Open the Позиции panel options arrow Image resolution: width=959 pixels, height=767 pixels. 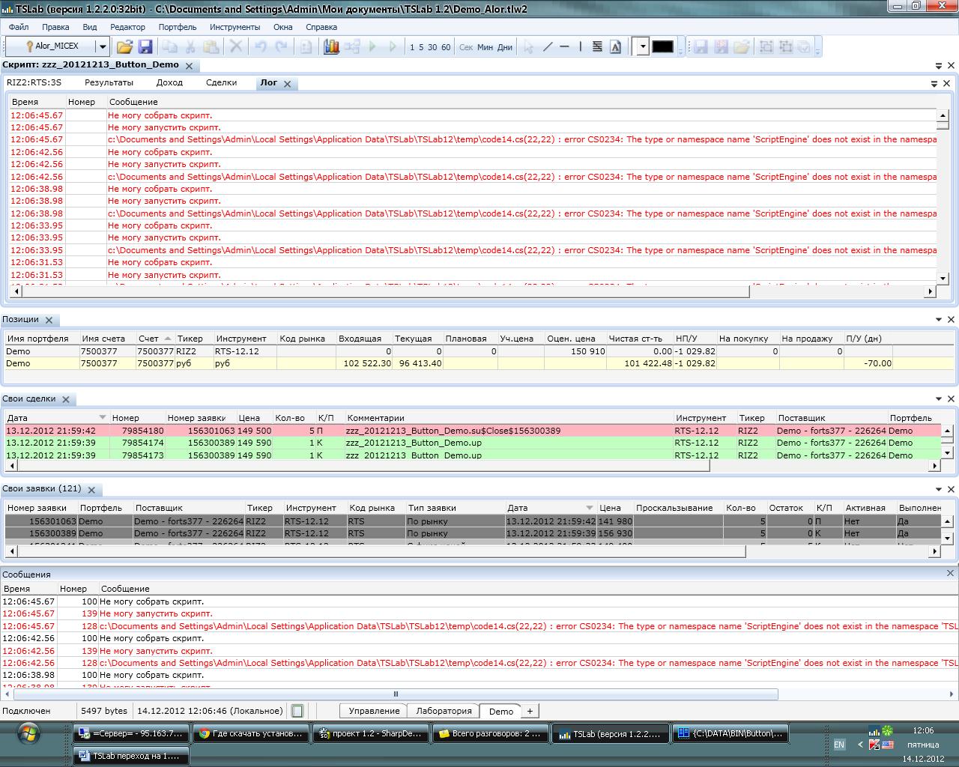click(x=939, y=320)
